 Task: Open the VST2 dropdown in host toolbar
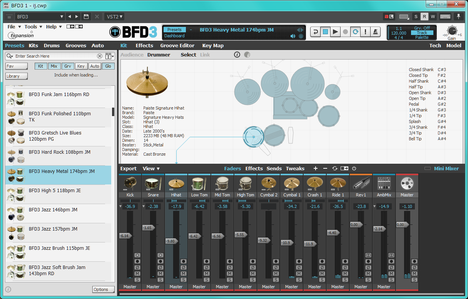pyautogui.click(x=114, y=17)
